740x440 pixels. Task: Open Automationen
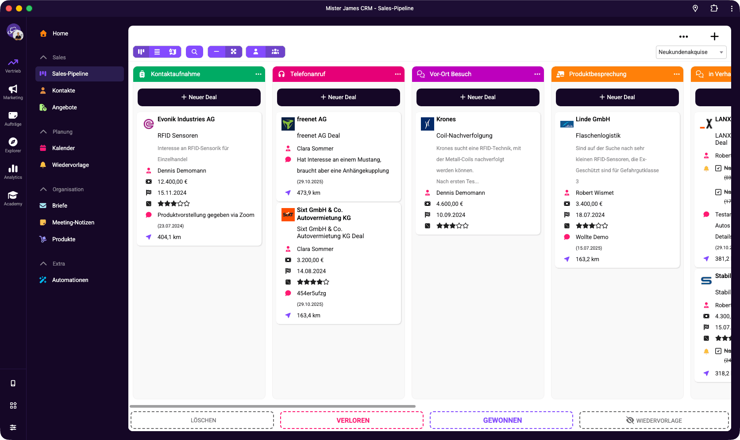click(x=80, y=280)
